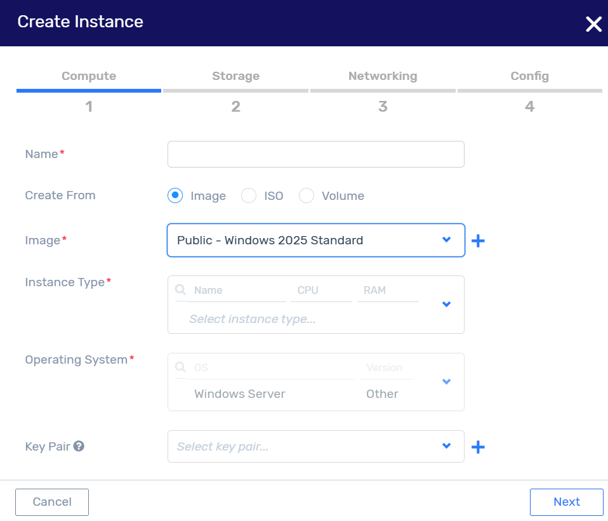Click the Name input field
The image size is (608, 521).
tap(315, 154)
